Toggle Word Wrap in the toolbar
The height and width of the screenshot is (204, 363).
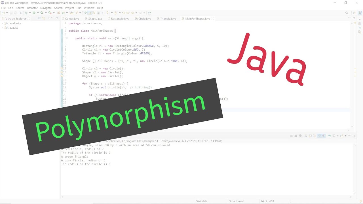tap(94, 13)
